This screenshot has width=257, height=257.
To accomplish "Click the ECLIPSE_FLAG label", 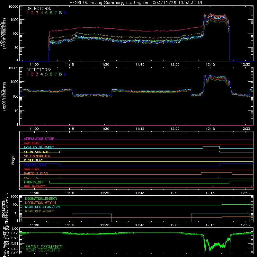I will 35,165.
